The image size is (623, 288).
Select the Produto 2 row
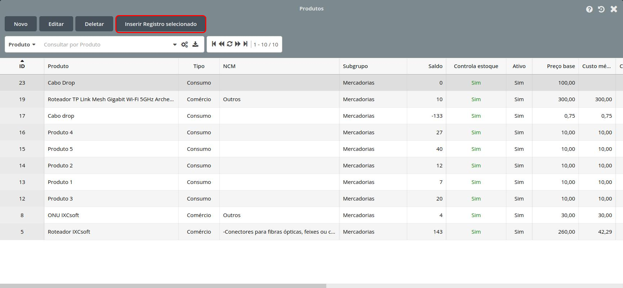pos(311,166)
